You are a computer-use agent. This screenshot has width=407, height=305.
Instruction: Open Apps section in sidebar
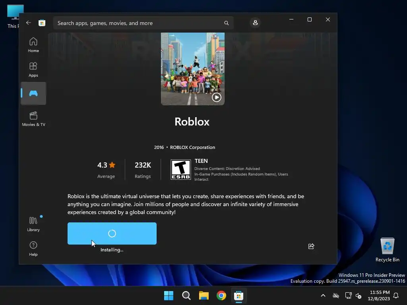[x=33, y=70]
